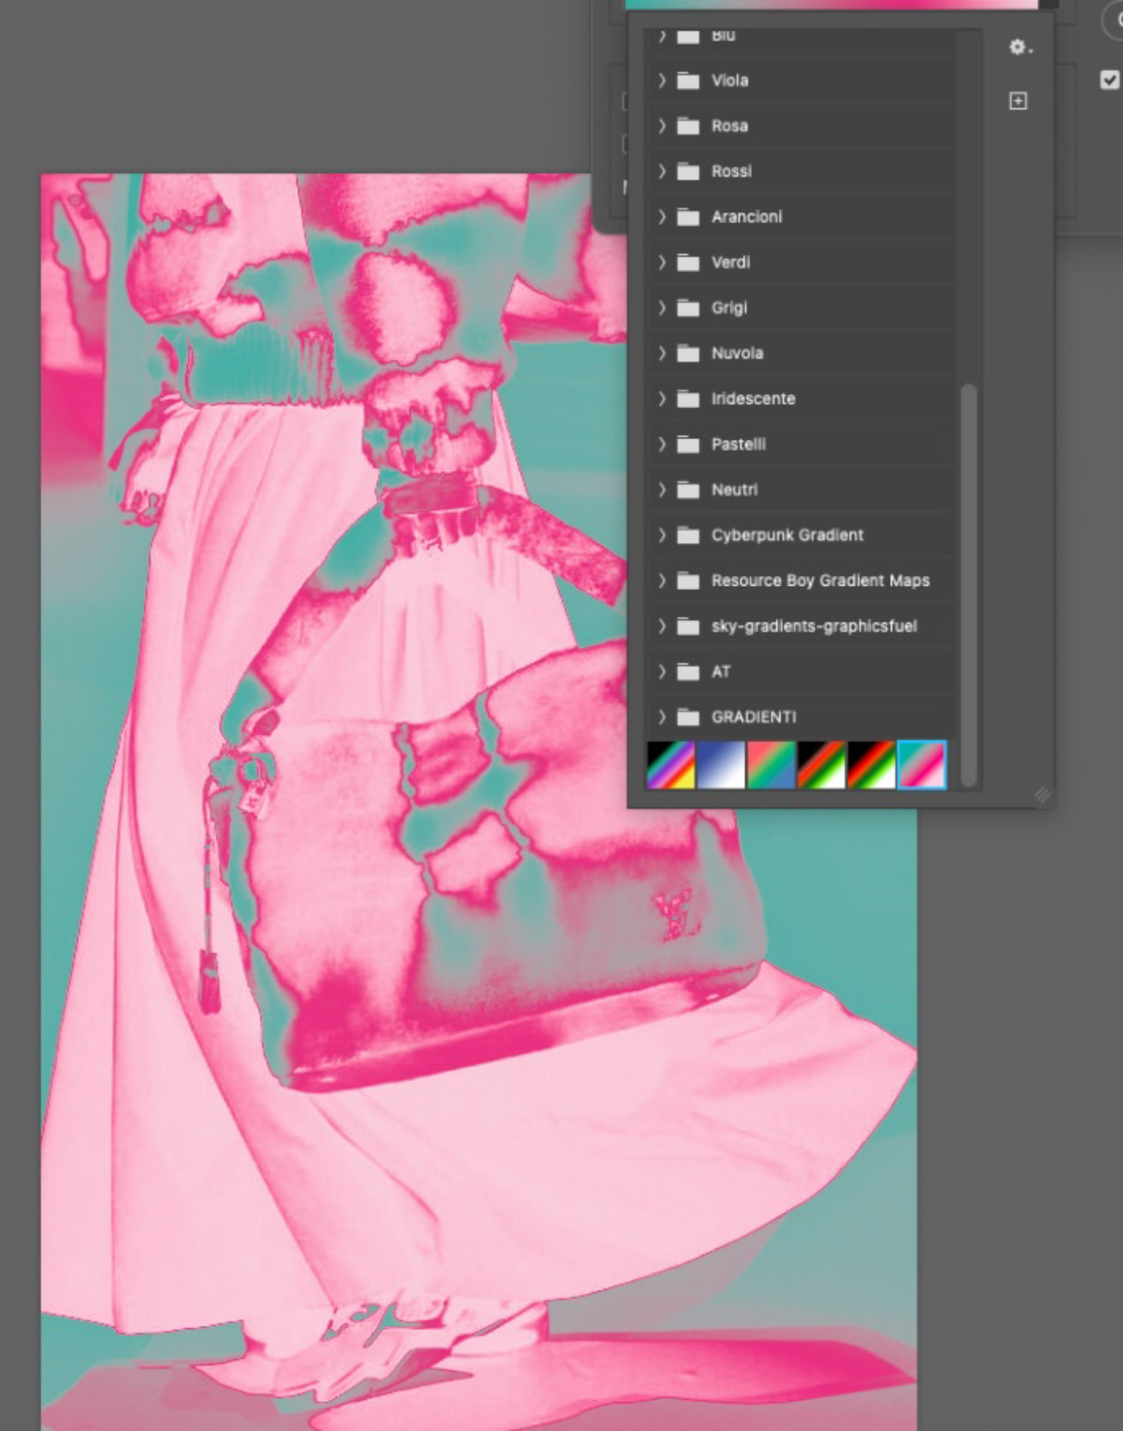Expand the Verdi folder chevron

[x=662, y=262]
